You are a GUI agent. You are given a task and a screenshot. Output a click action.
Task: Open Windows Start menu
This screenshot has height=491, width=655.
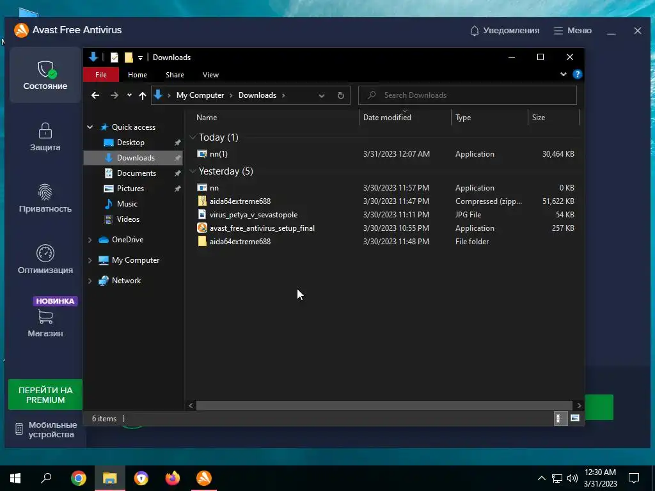15,478
